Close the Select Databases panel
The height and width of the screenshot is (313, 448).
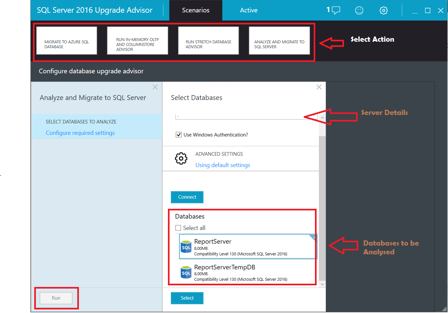(x=319, y=87)
